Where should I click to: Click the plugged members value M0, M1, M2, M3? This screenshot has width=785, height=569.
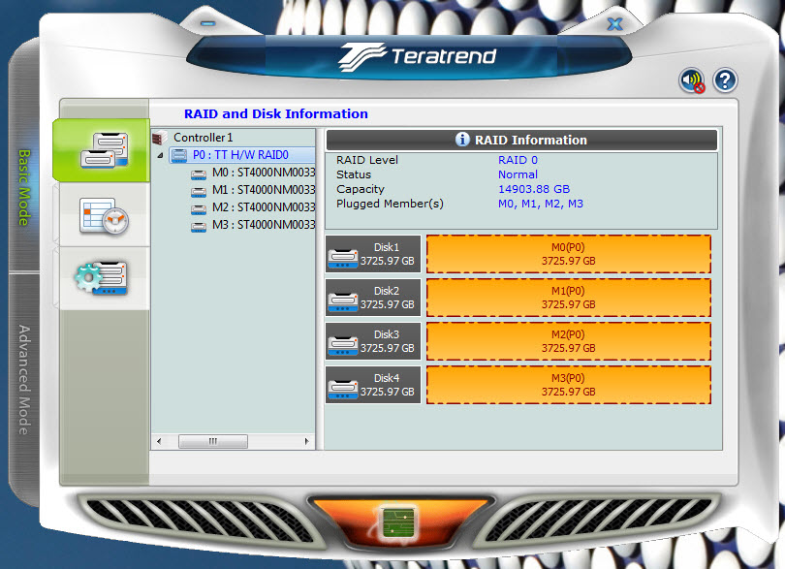point(540,204)
